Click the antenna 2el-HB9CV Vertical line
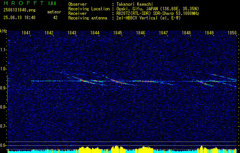 (148, 18)
